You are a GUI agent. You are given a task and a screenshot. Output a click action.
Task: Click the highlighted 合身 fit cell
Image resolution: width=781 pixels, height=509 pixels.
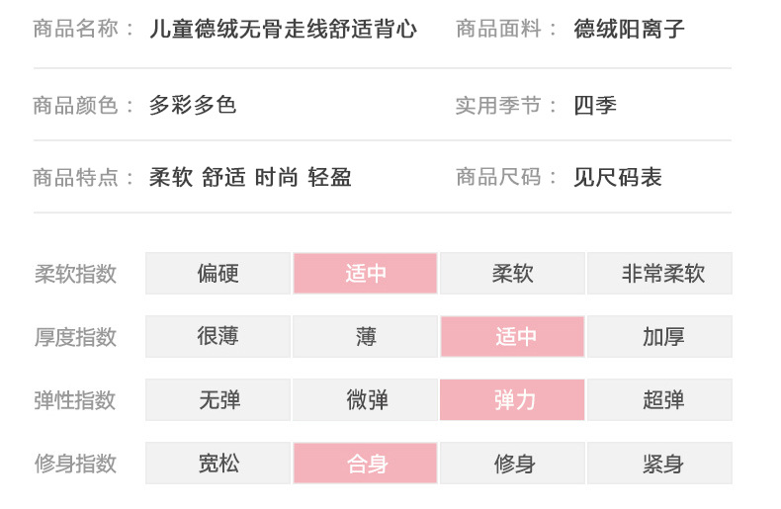point(365,464)
